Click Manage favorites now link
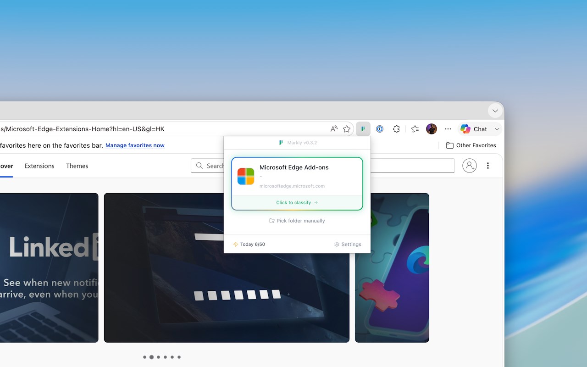Viewport: 587px width, 367px height. pyautogui.click(x=135, y=145)
